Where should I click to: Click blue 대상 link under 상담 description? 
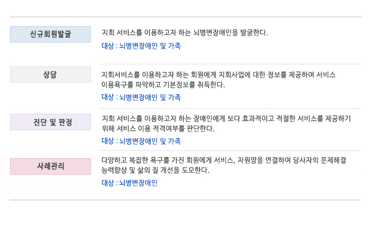coord(141,97)
